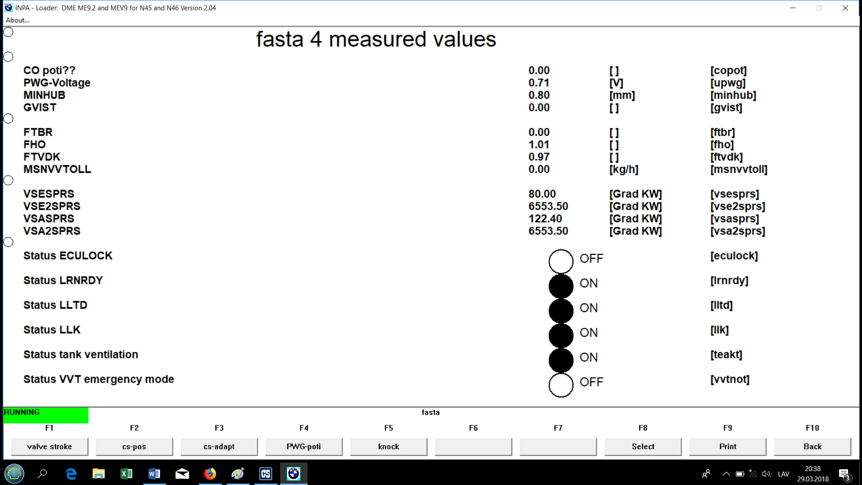Screen dimensions: 862x485
Task: Open the About... menu
Action: (18, 20)
